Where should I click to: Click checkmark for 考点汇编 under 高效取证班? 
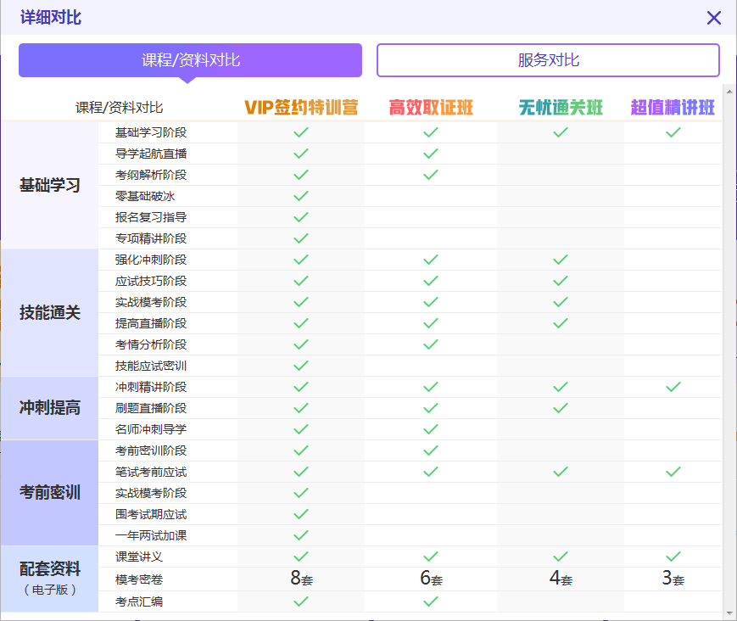click(431, 601)
